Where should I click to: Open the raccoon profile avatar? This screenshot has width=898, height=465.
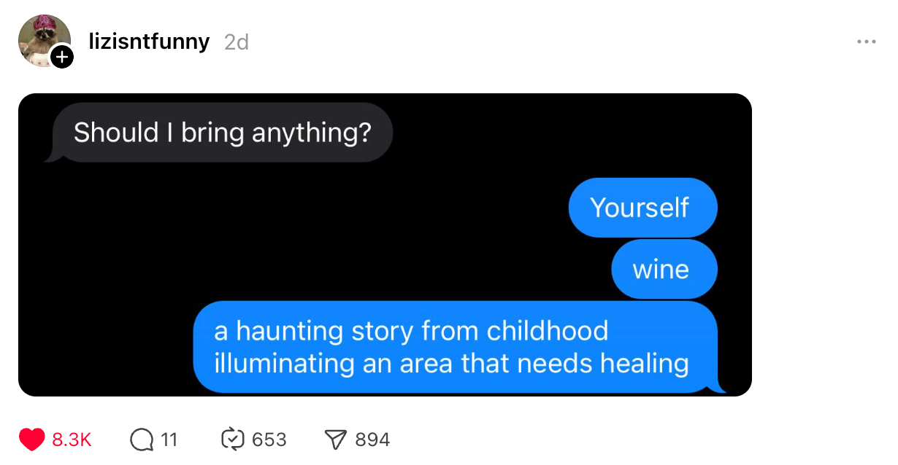44,40
